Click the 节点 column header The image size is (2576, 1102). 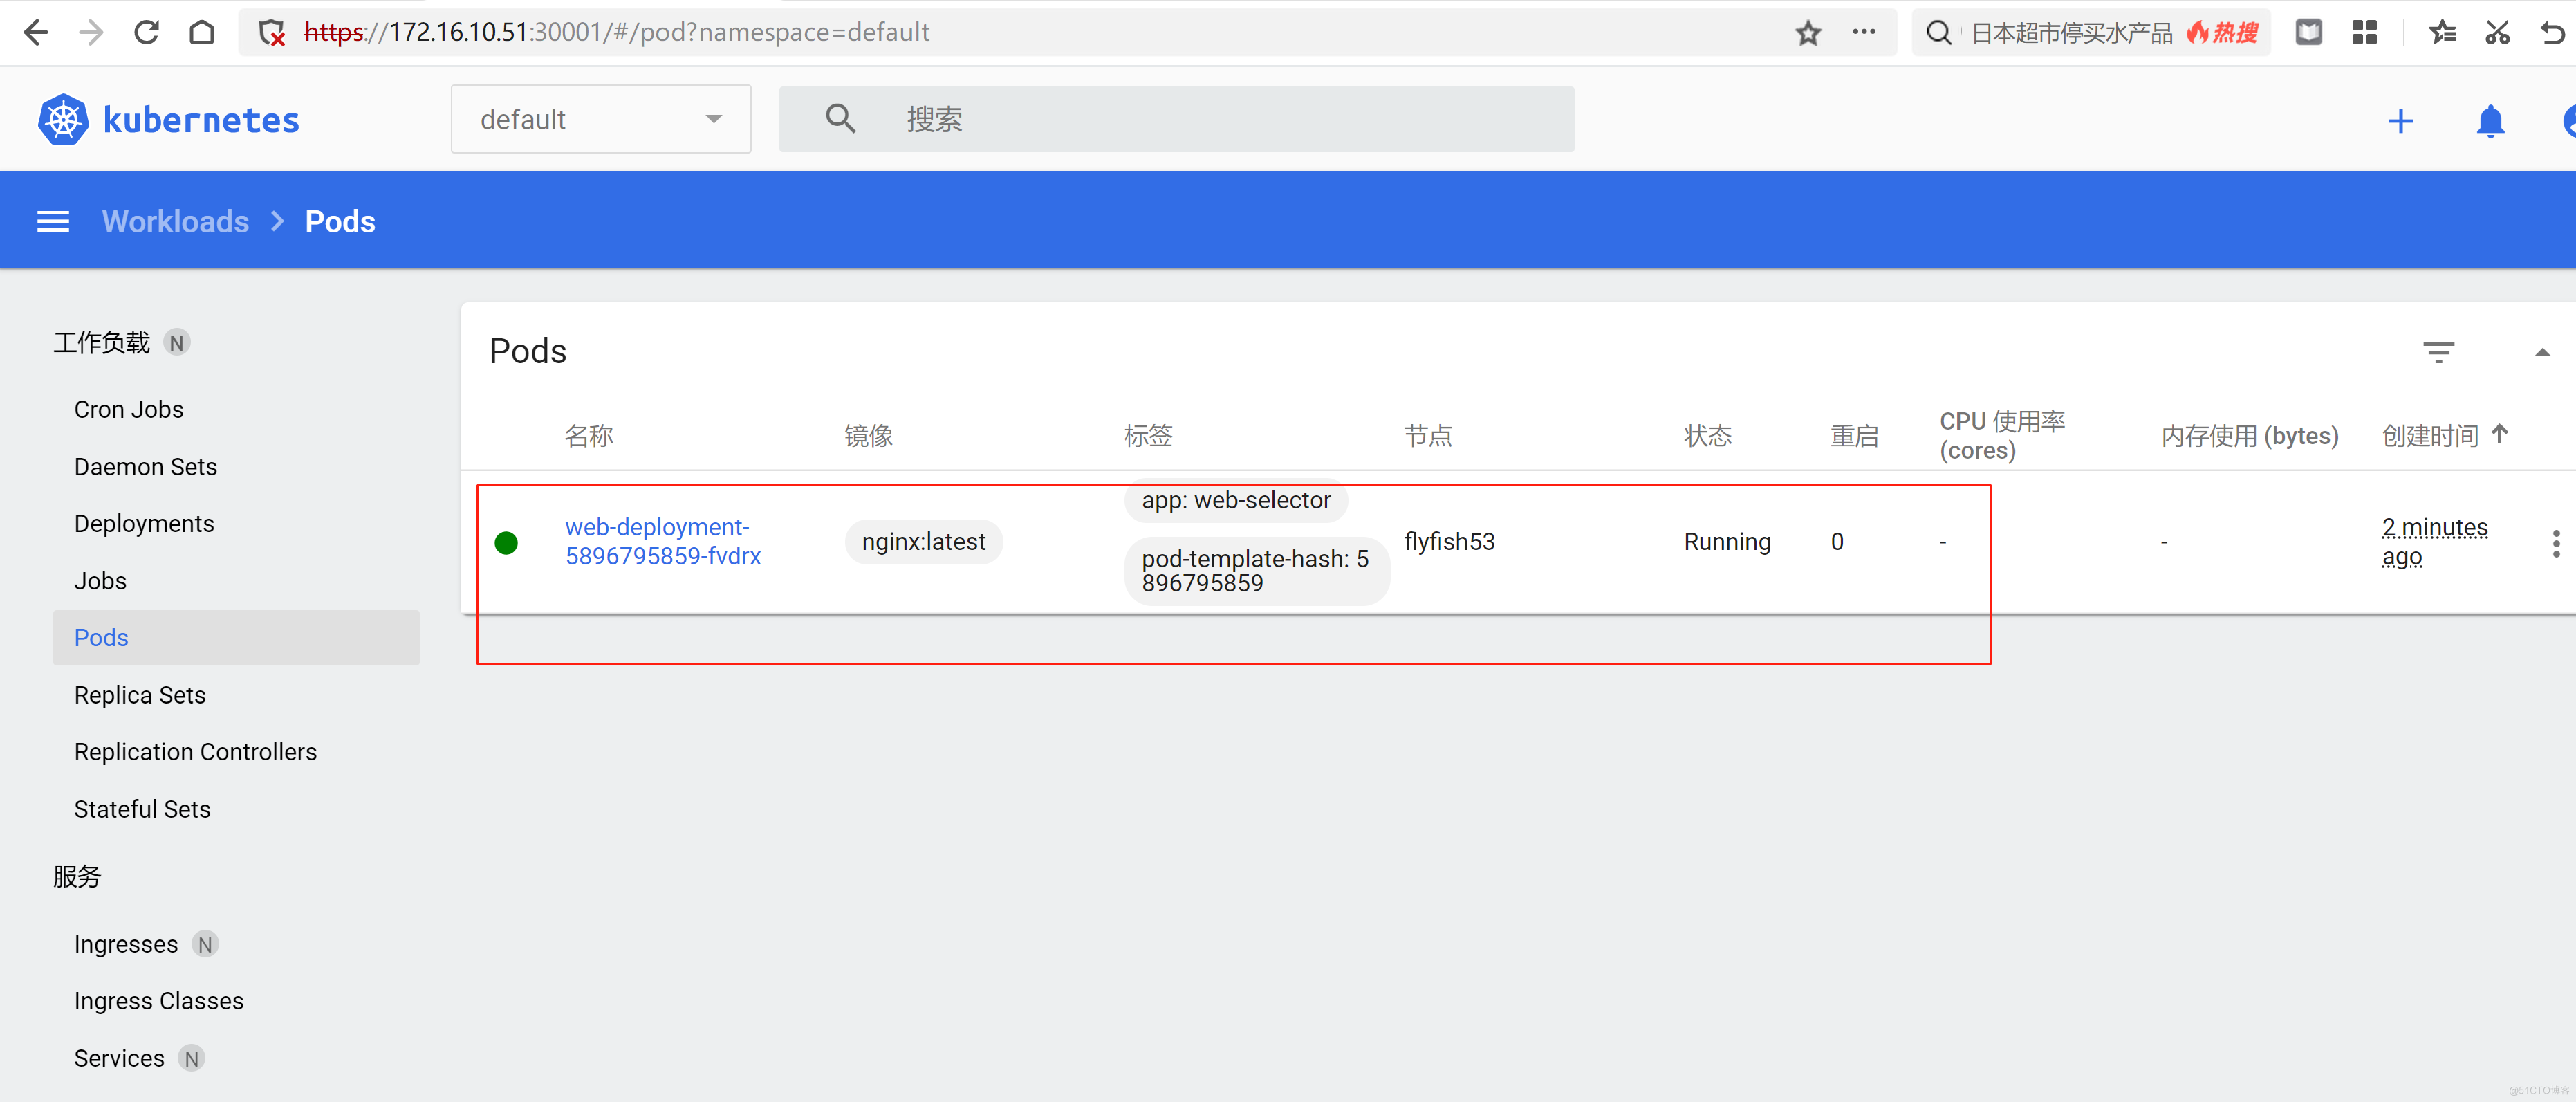pyautogui.click(x=1428, y=436)
